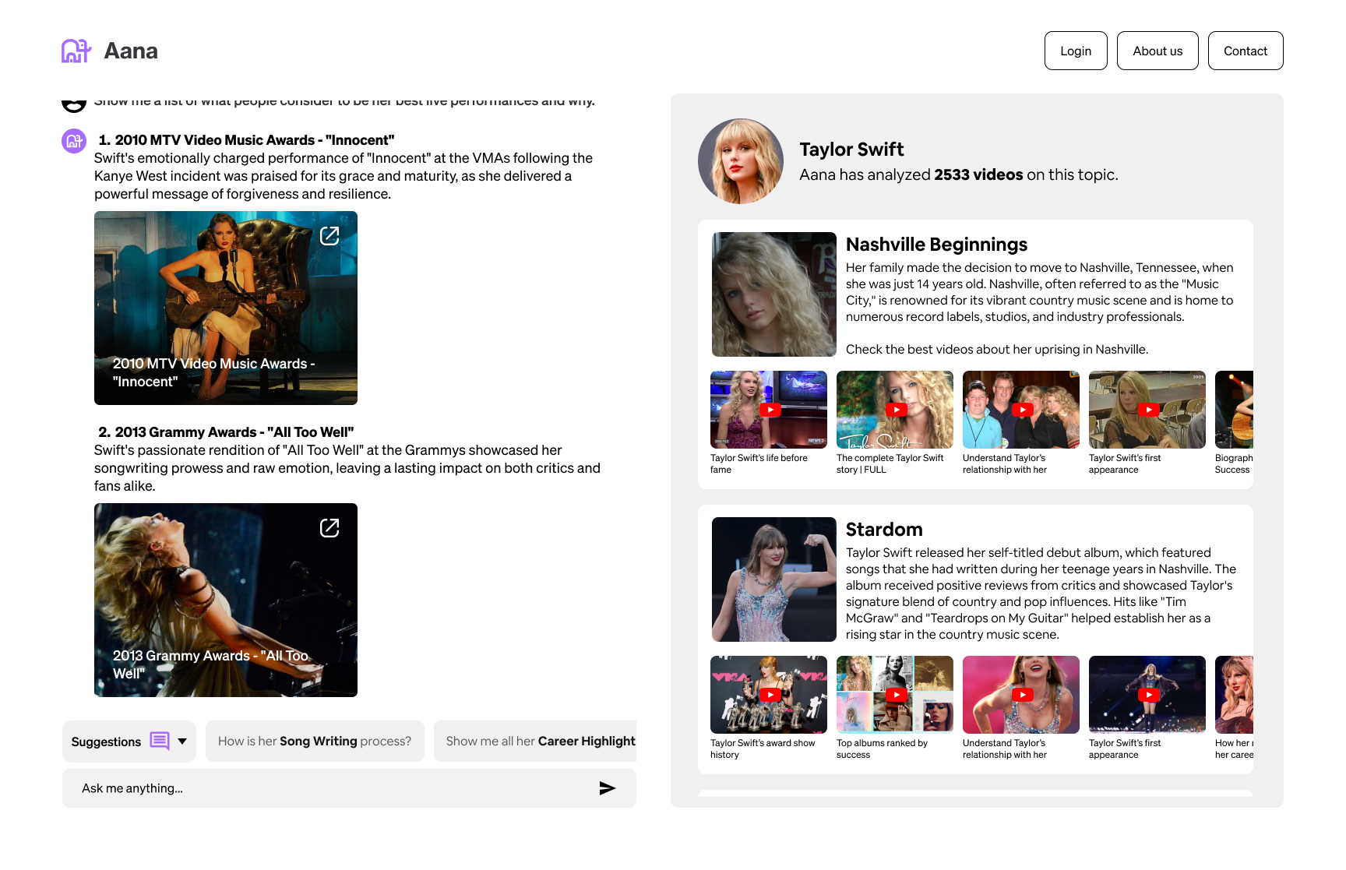1346x870 pixels.
Task: Play Nashville 'Taylor Swift's first appearance' video
Action: coord(1147,410)
